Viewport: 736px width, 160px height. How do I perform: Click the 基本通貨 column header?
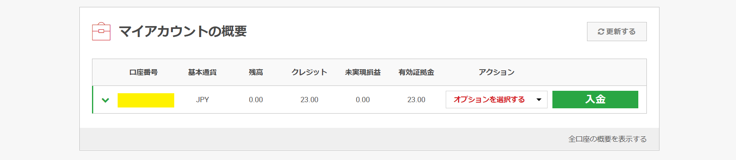point(202,72)
